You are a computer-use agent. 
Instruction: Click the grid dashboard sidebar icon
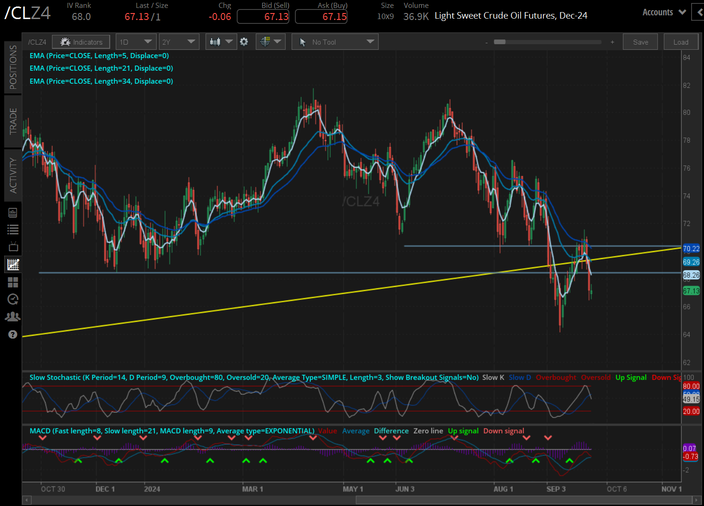pyautogui.click(x=13, y=282)
